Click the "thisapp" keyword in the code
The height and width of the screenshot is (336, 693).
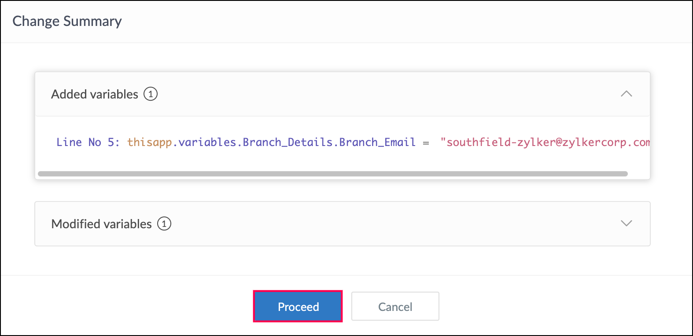coord(150,142)
